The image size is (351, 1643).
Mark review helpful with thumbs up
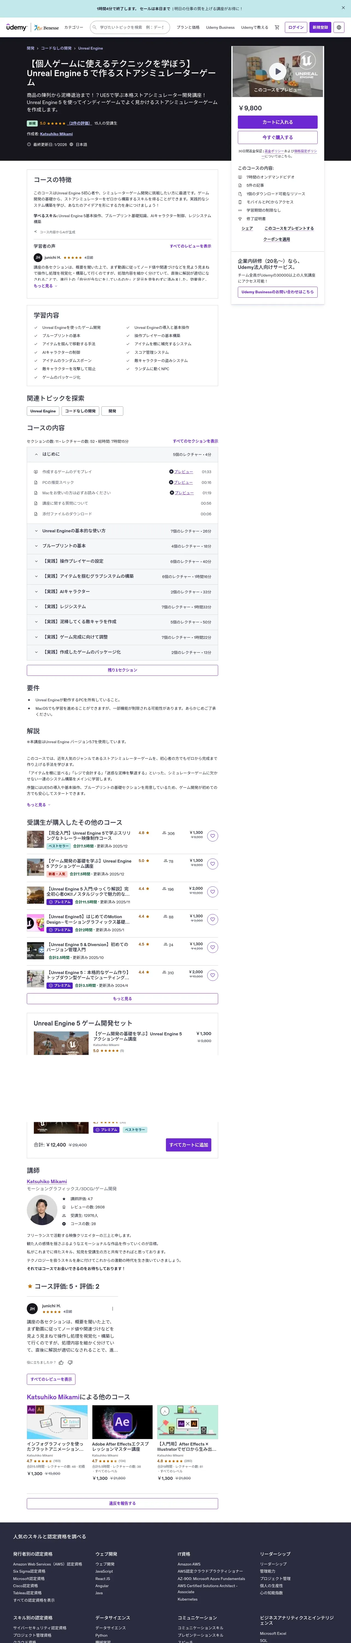point(61,1362)
